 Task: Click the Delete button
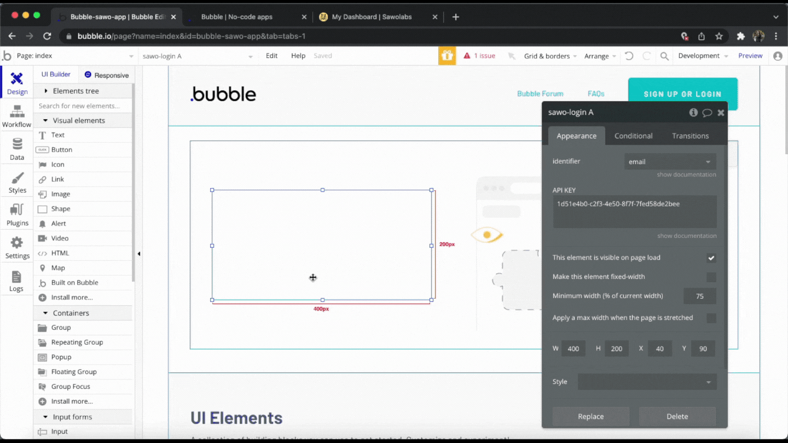pos(677,416)
